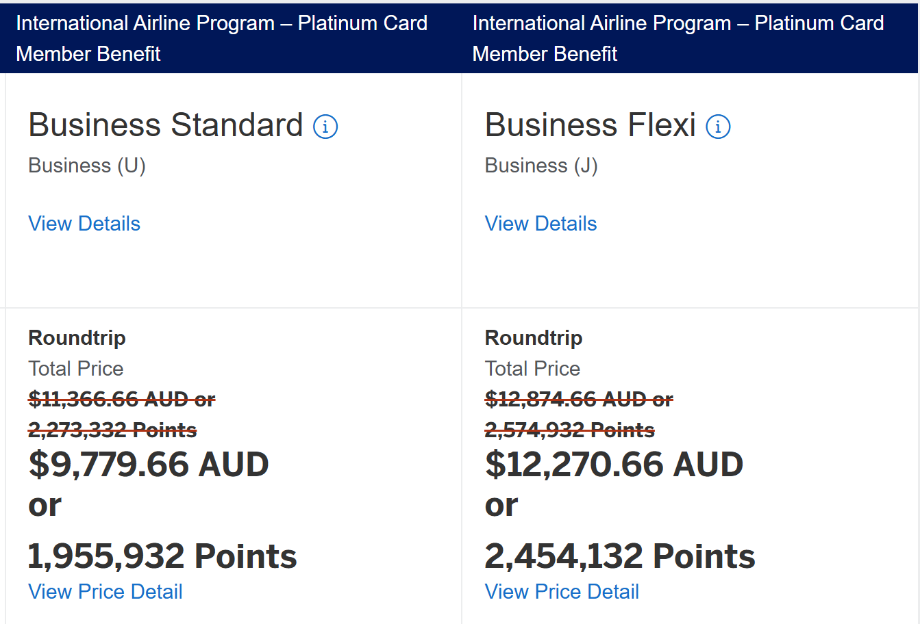
Task: Click the Business (U) fare class text
Action: coord(87,166)
